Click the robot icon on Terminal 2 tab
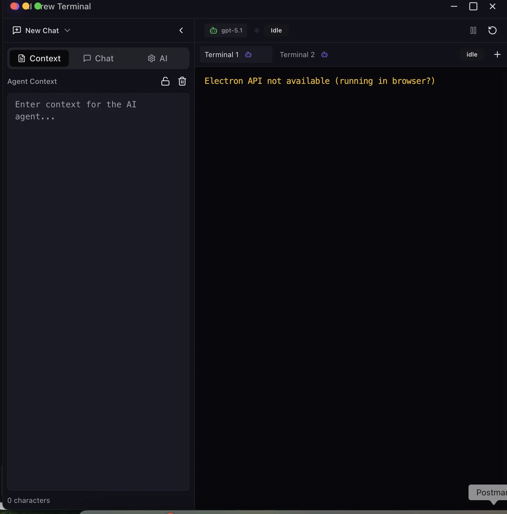This screenshot has height=514, width=507. [x=324, y=55]
